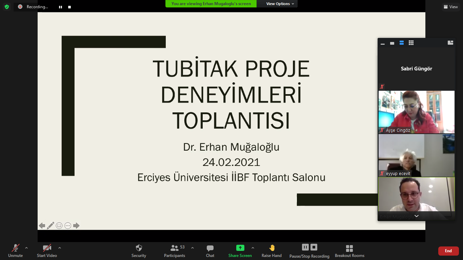Viewport: 463px width, 260px height.
Task: Click the green Share Screen icon
Action: coord(240,248)
